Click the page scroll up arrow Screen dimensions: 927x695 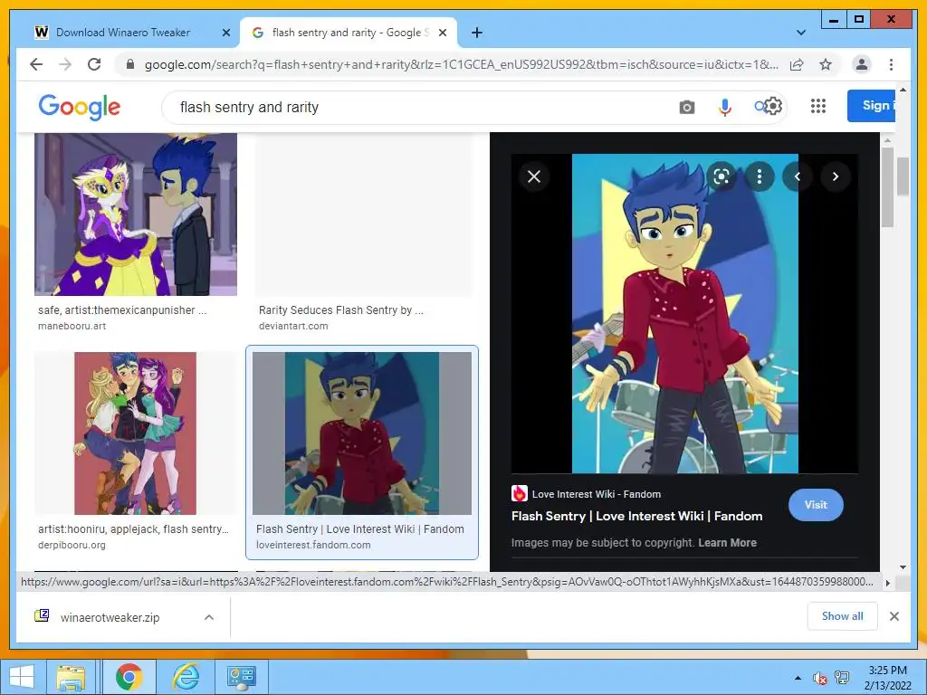point(903,90)
